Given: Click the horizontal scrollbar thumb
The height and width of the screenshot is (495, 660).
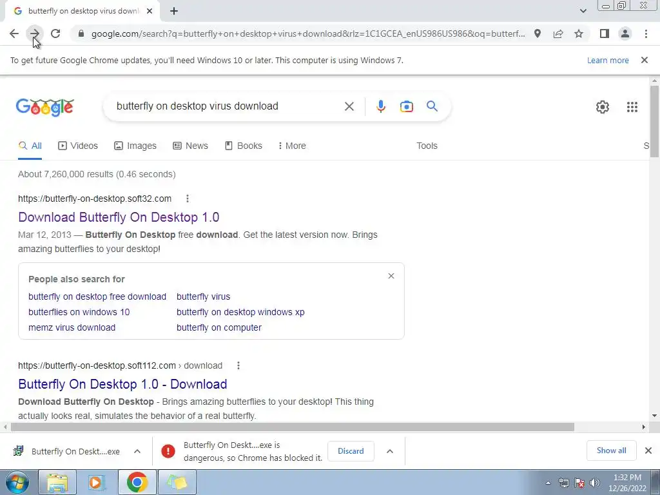Looking at the screenshot, I should 293,427.
